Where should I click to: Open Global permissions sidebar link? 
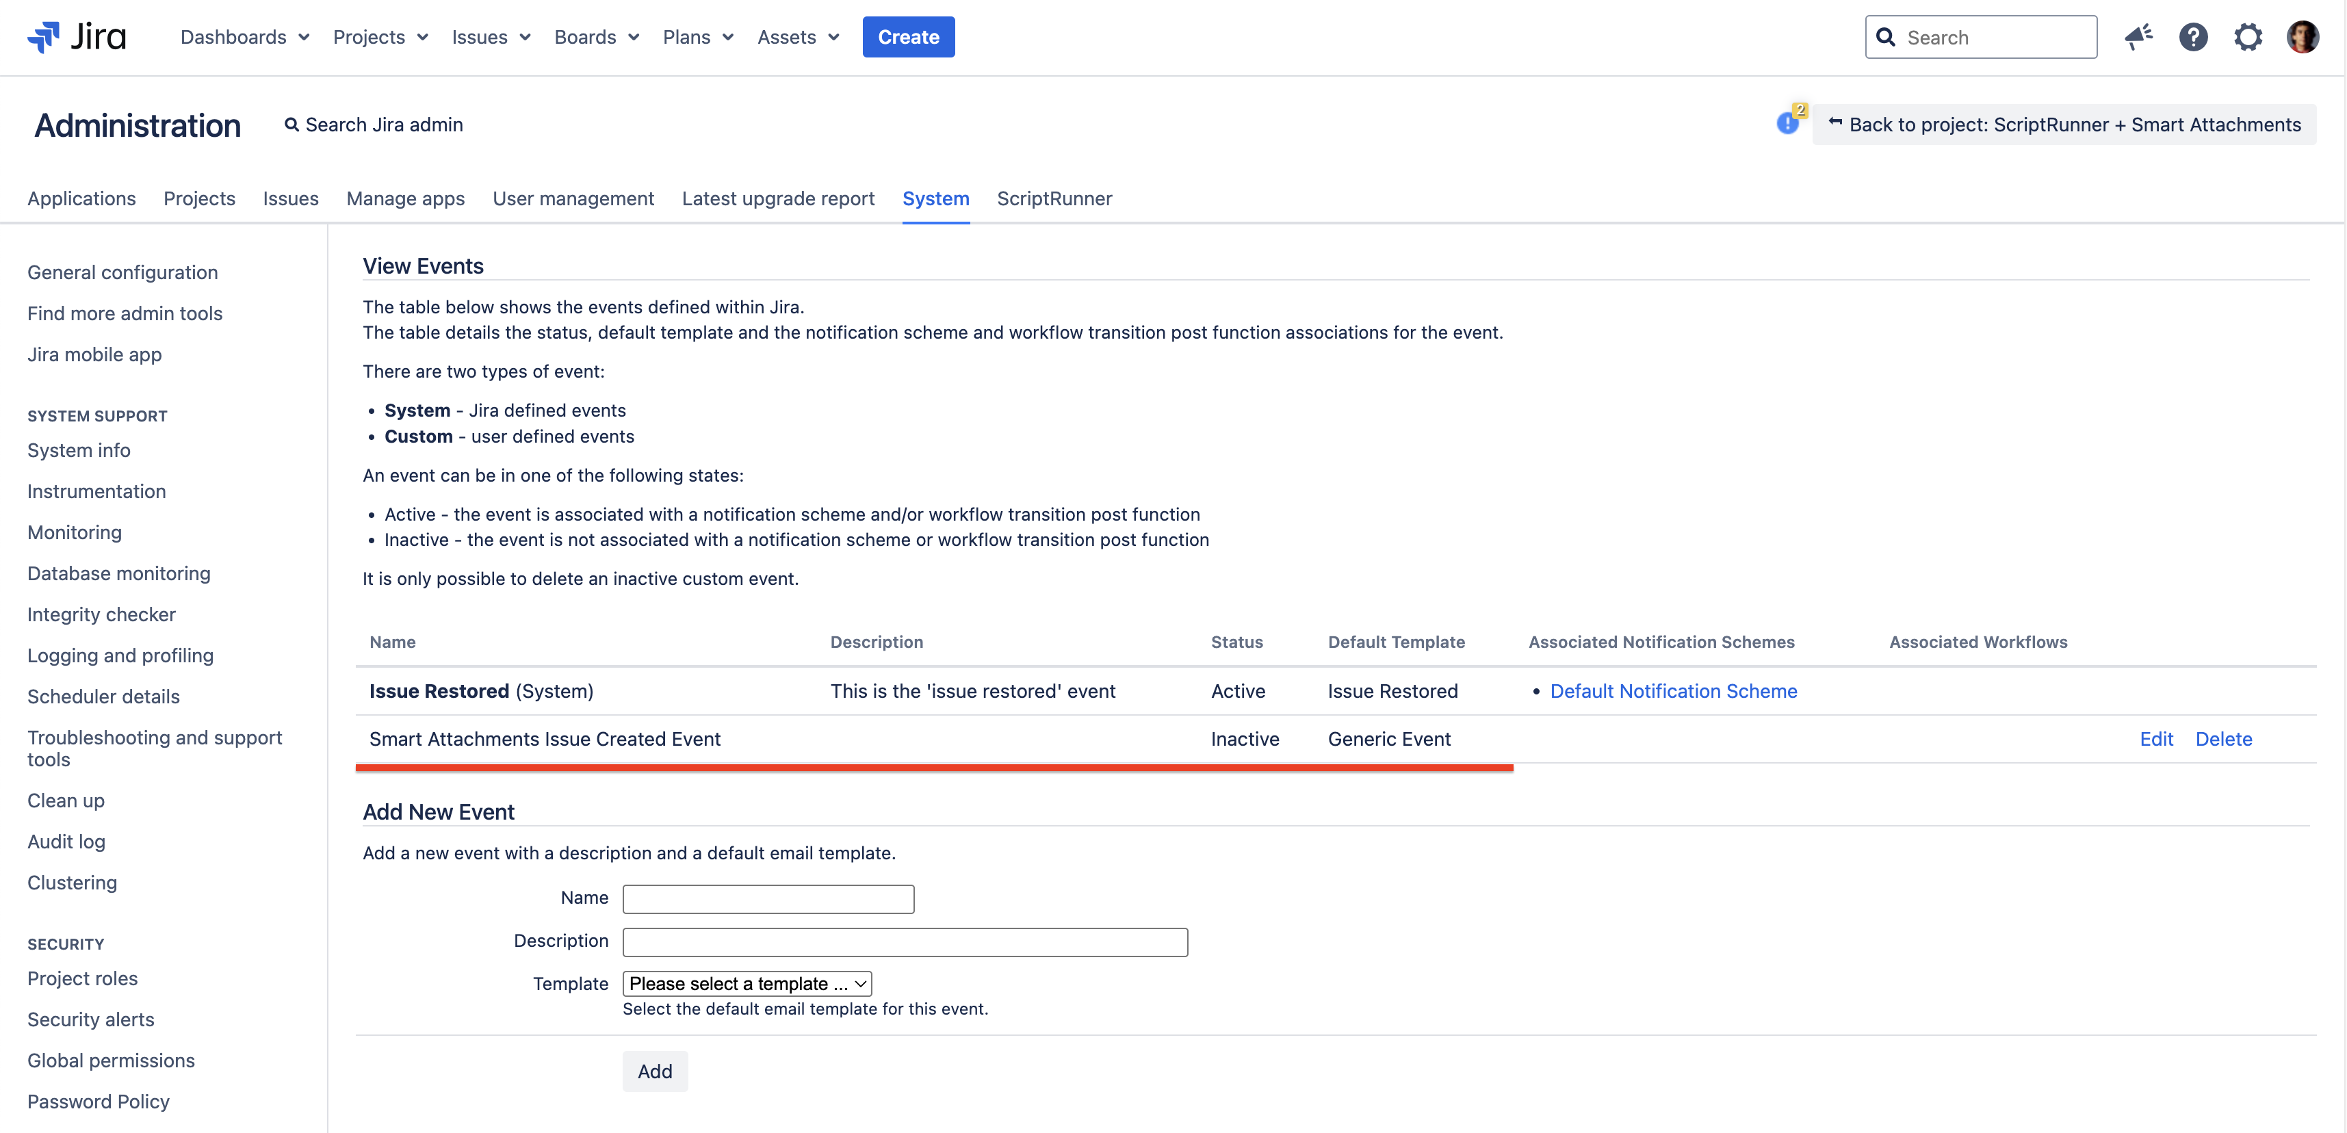click(111, 1060)
